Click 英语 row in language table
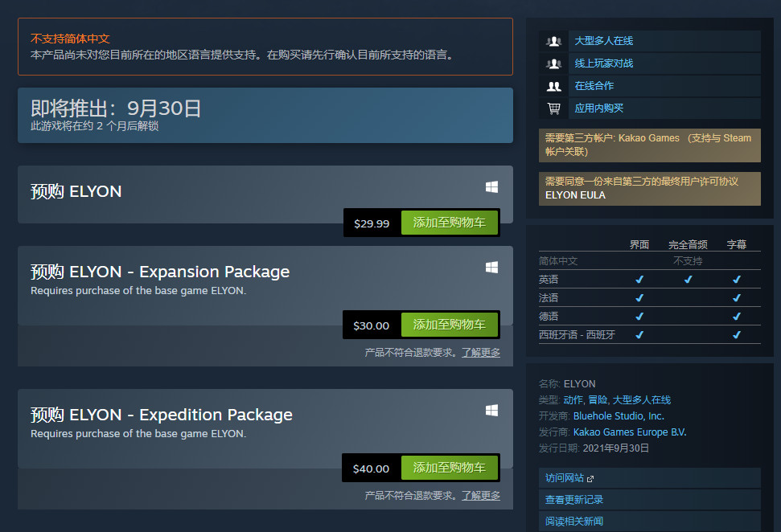781x532 pixels. click(650, 279)
